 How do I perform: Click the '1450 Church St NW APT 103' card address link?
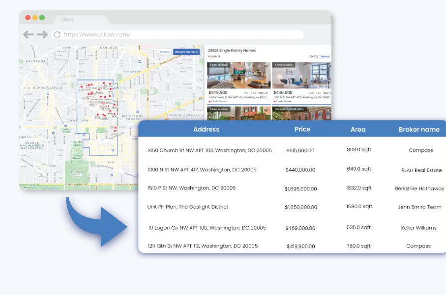pyautogui.click(x=238, y=97)
